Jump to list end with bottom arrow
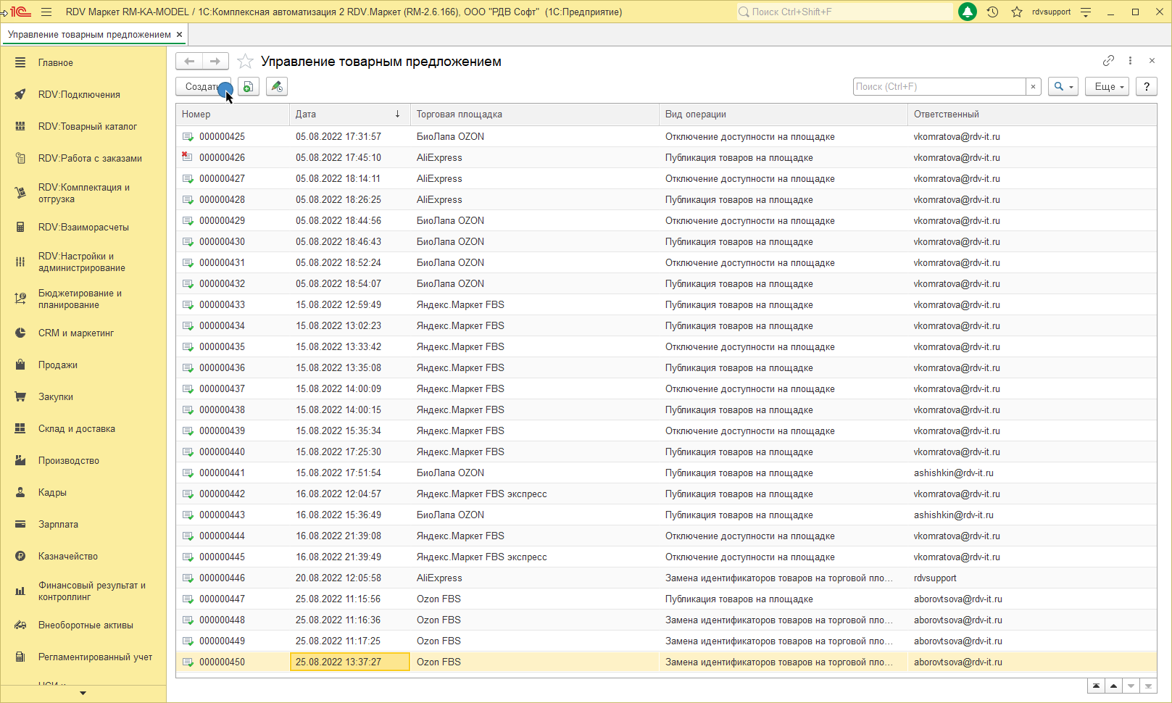Image resolution: width=1172 pixels, height=703 pixels. (x=1148, y=686)
